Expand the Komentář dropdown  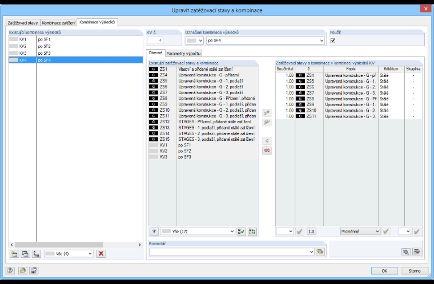coord(311,251)
